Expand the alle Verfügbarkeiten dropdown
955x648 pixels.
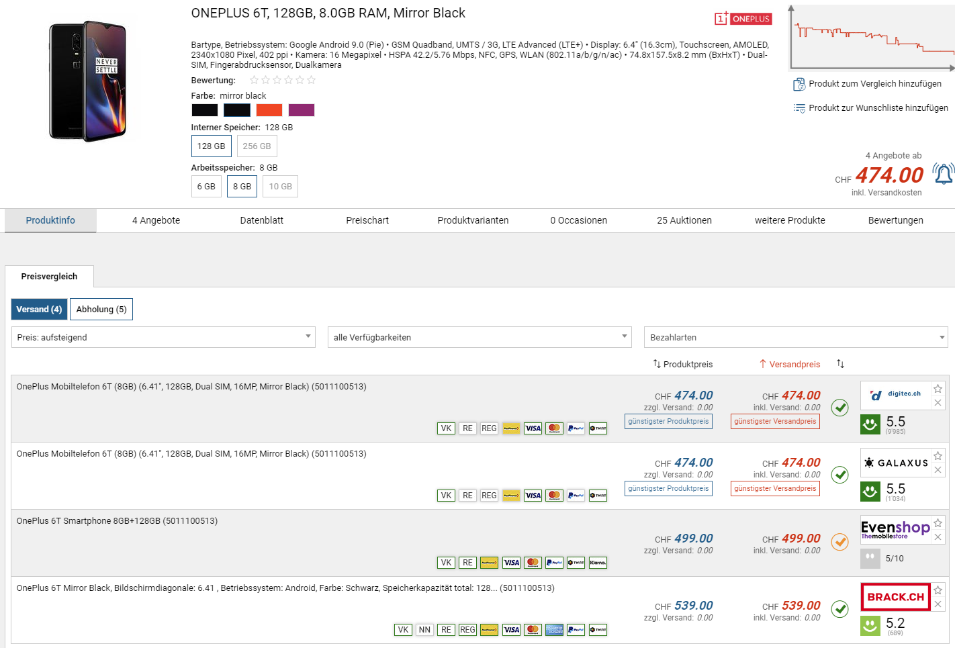click(480, 337)
